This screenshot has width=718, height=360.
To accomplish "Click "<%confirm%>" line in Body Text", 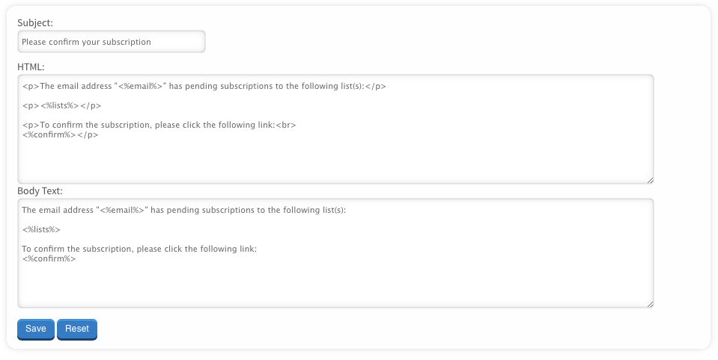I will click(x=49, y=259).
